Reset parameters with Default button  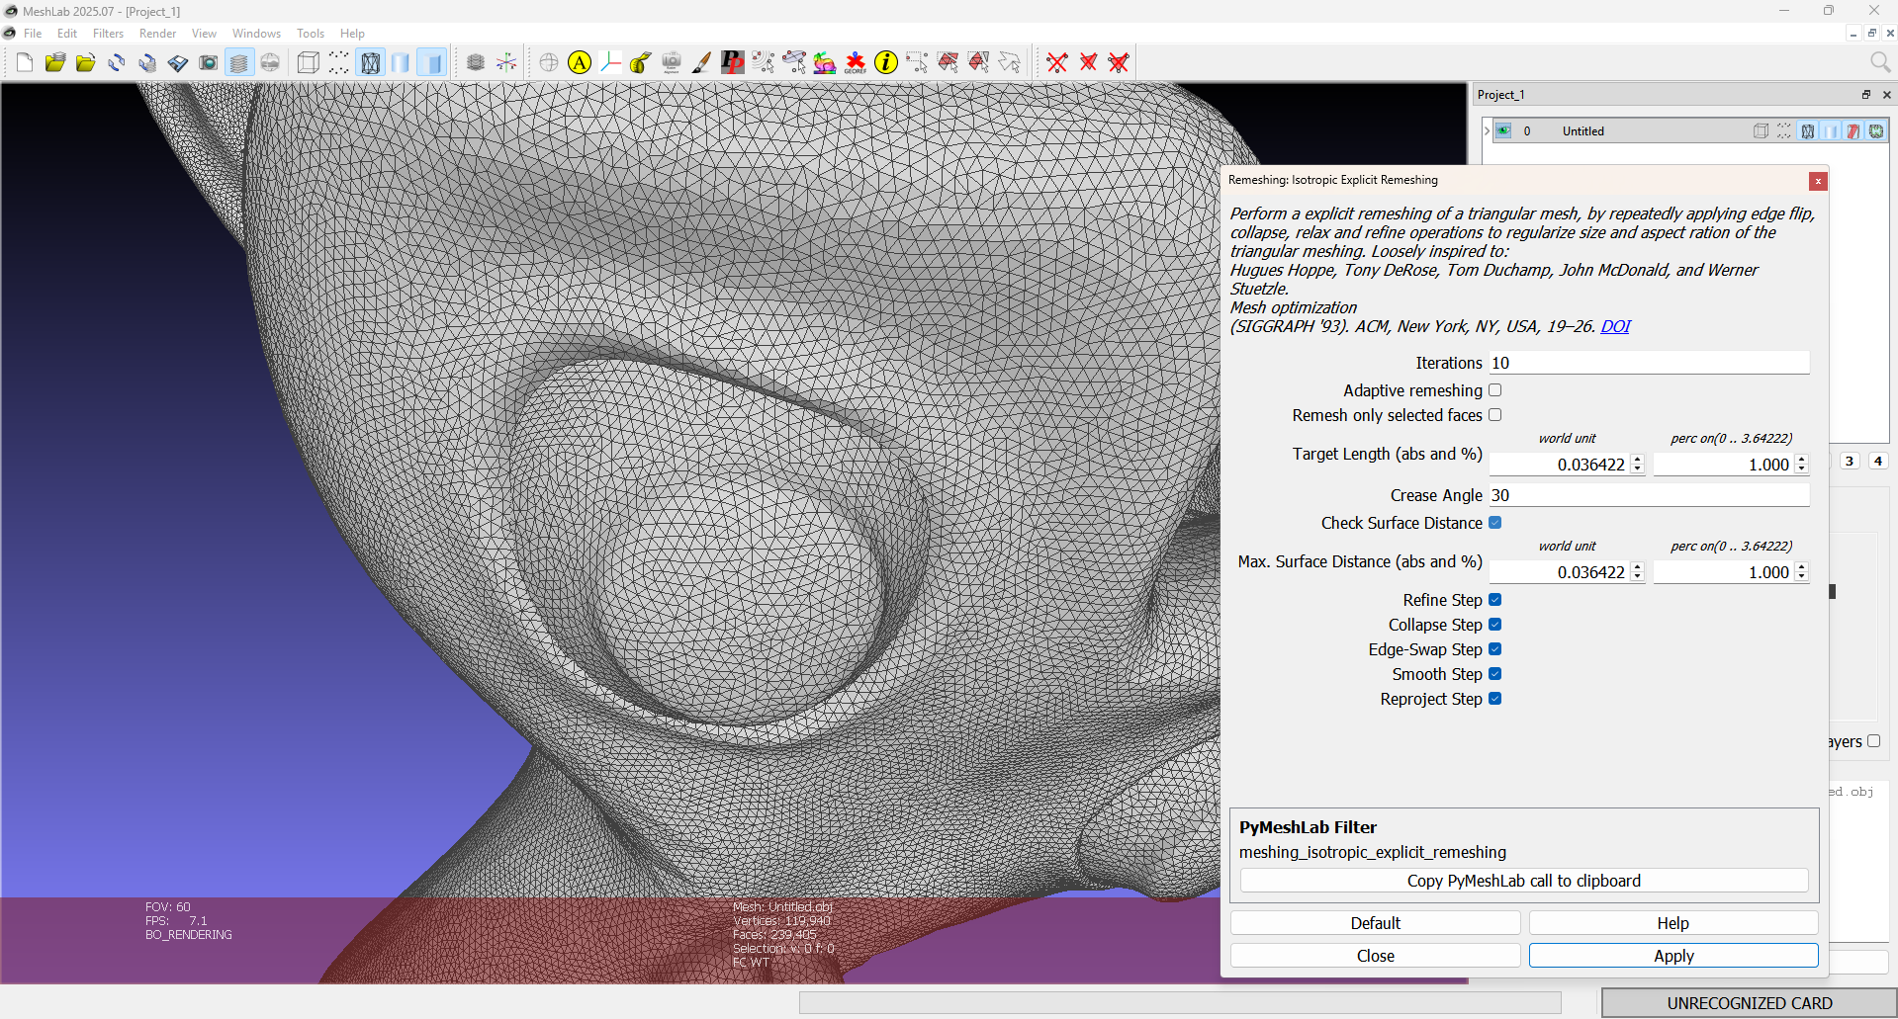pyautogui.click(x=1376, y=923)
